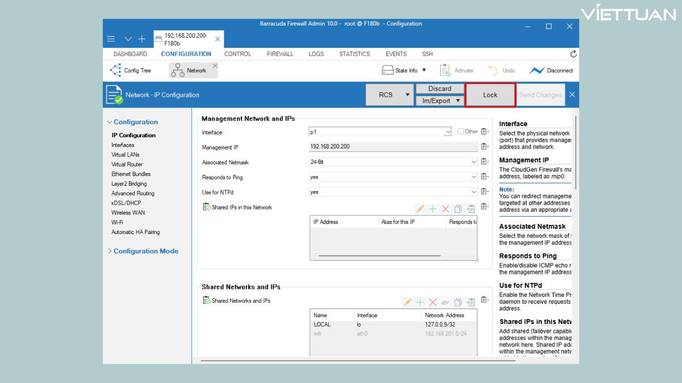Open the hamburger menu in title bar
The height and width of the screenshot is (383, 682).
coord(111,39)
